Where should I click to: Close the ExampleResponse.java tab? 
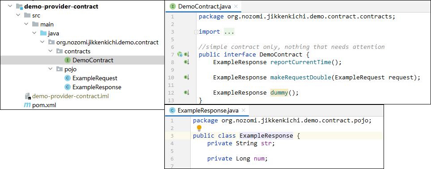[x=243, y=111]
